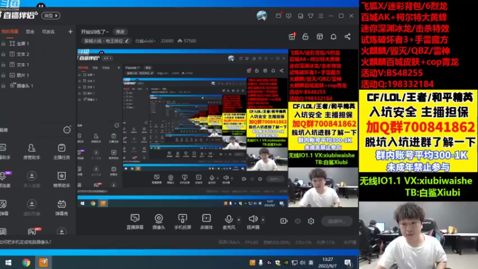Click the 连接中 streaming button
The width and height of the screenshot is (478, 269).
tap(337, 221)
